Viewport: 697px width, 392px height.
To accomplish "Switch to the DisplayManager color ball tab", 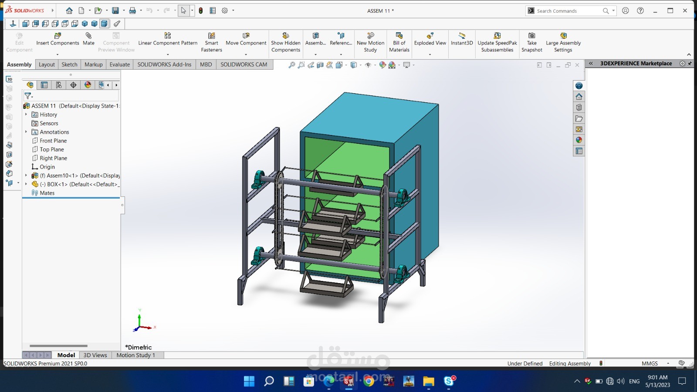I will pos(88,85).
